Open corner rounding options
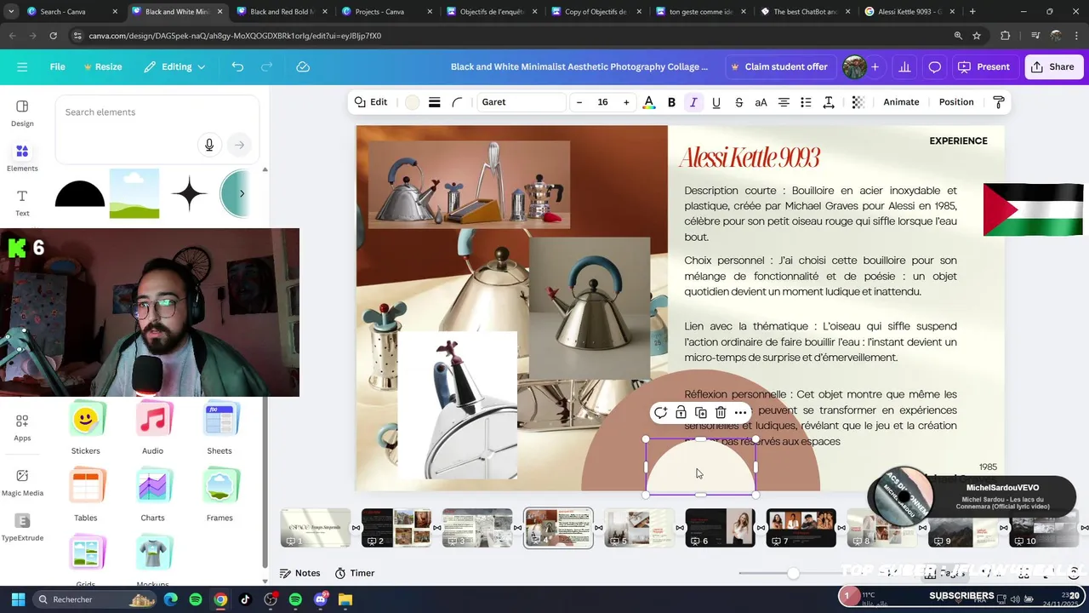1089x613 pixels. (457, 102)
